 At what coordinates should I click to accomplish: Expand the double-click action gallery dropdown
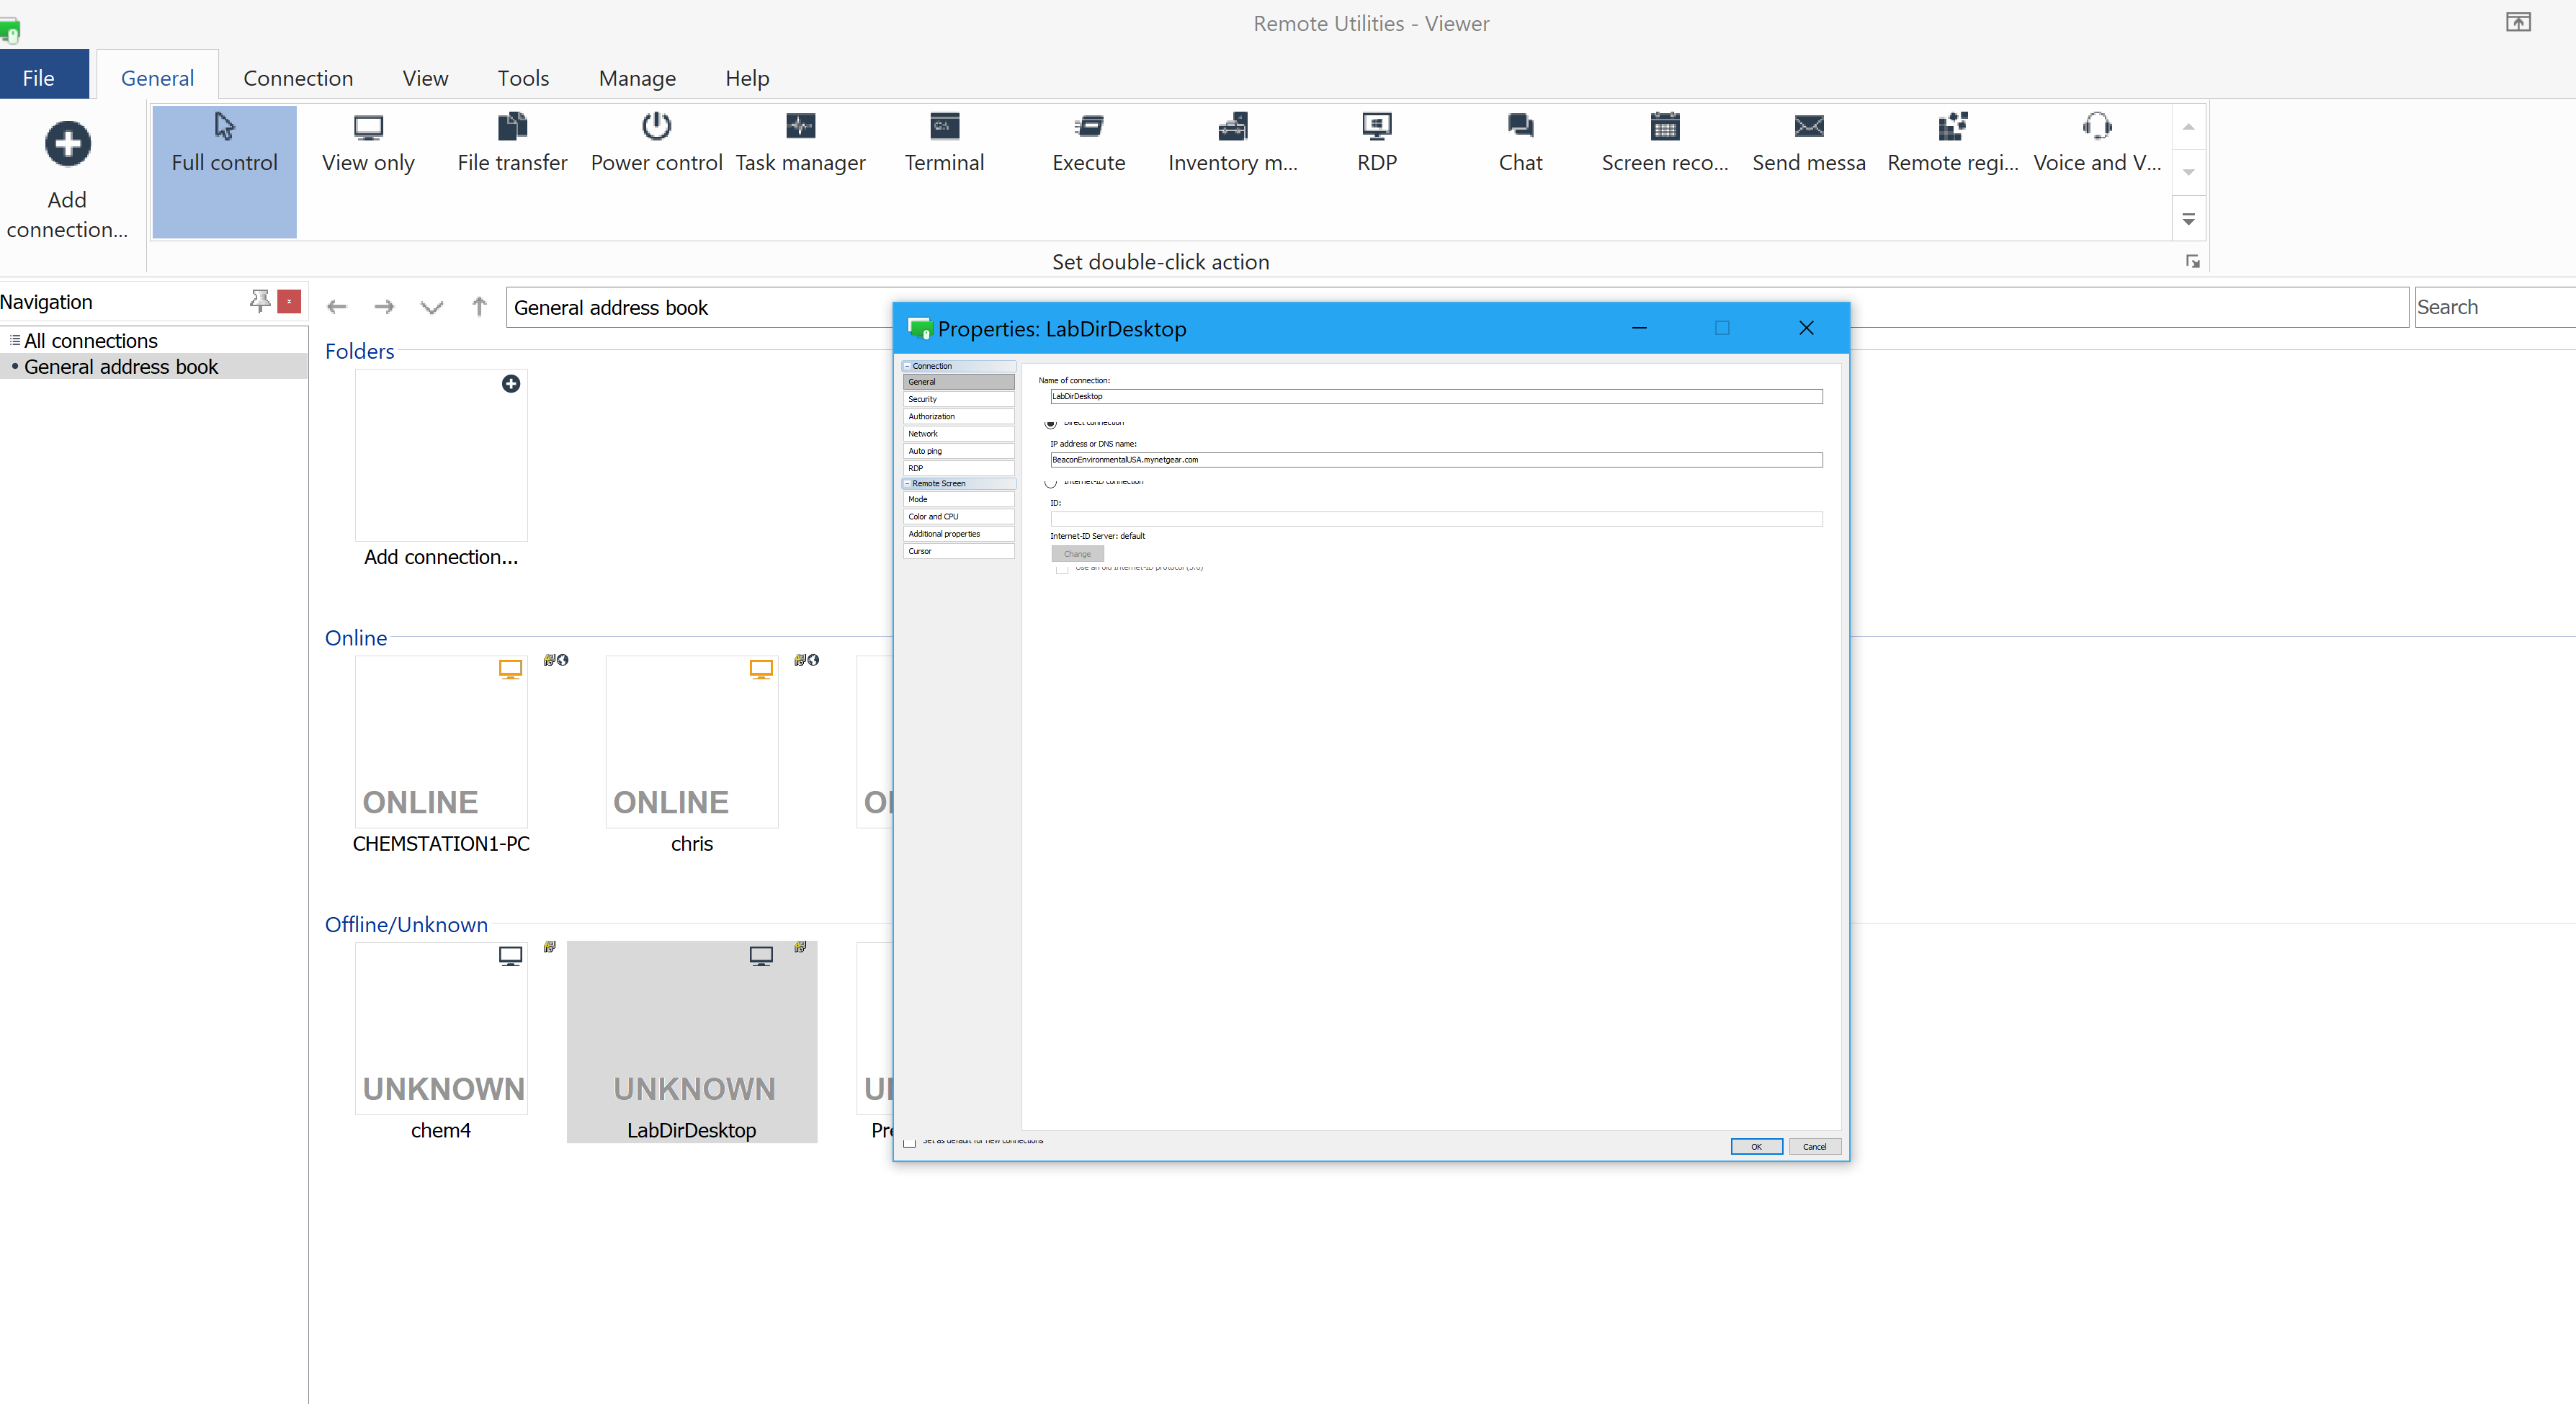click(x=2188, y=219)
